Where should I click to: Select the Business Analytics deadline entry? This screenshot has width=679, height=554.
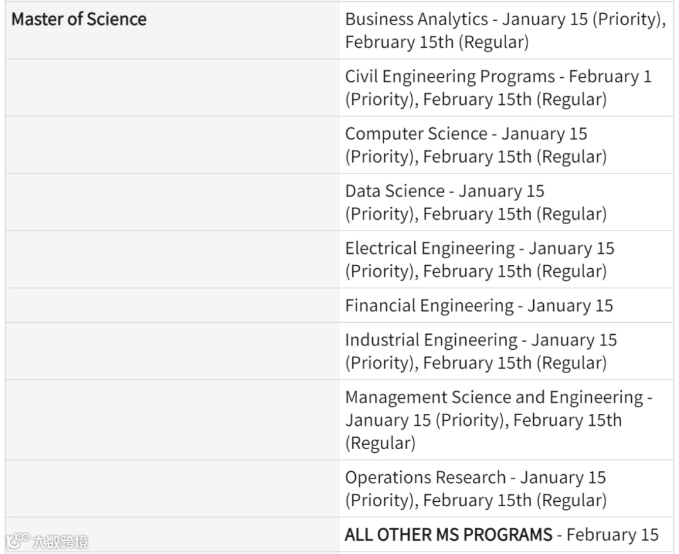point(505,31)
